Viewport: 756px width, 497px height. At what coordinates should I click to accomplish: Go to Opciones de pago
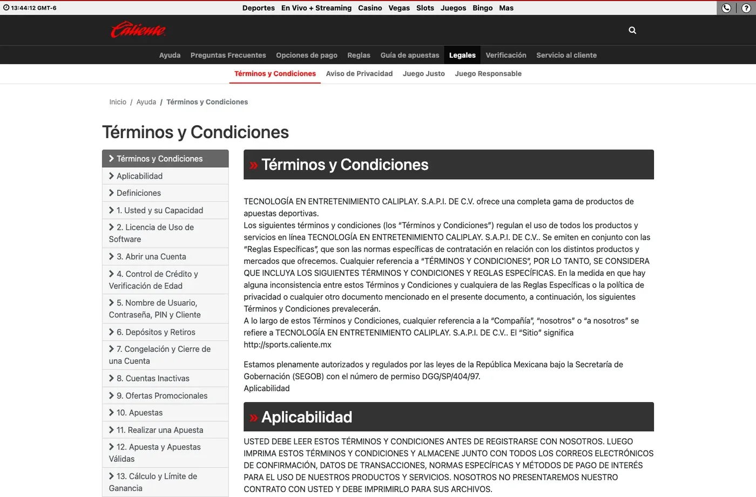point(307,55)
